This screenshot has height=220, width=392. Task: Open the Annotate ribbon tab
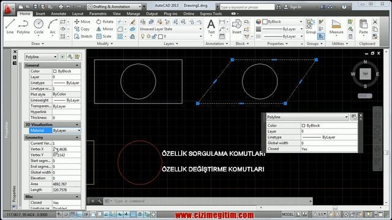[59, 13]
